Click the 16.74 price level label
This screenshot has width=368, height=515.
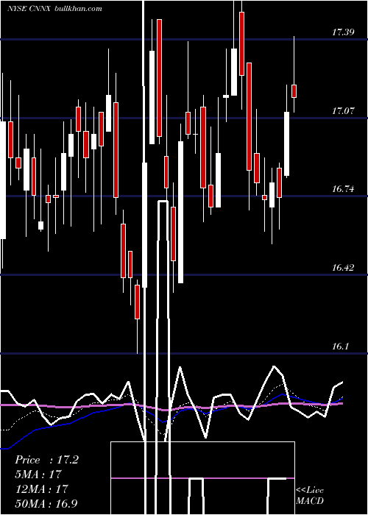[343, 189]
